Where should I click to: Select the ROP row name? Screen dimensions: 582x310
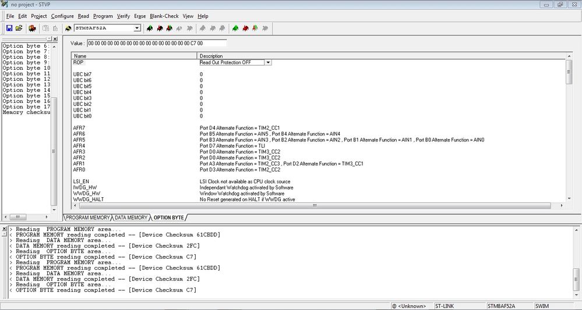[78, 63]
